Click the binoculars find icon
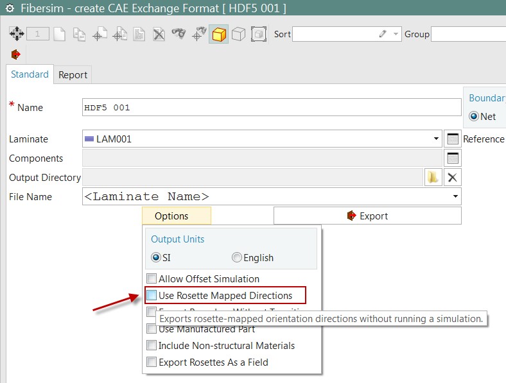The width and height of the screenshot is (506, 383). tap(179, 34)
